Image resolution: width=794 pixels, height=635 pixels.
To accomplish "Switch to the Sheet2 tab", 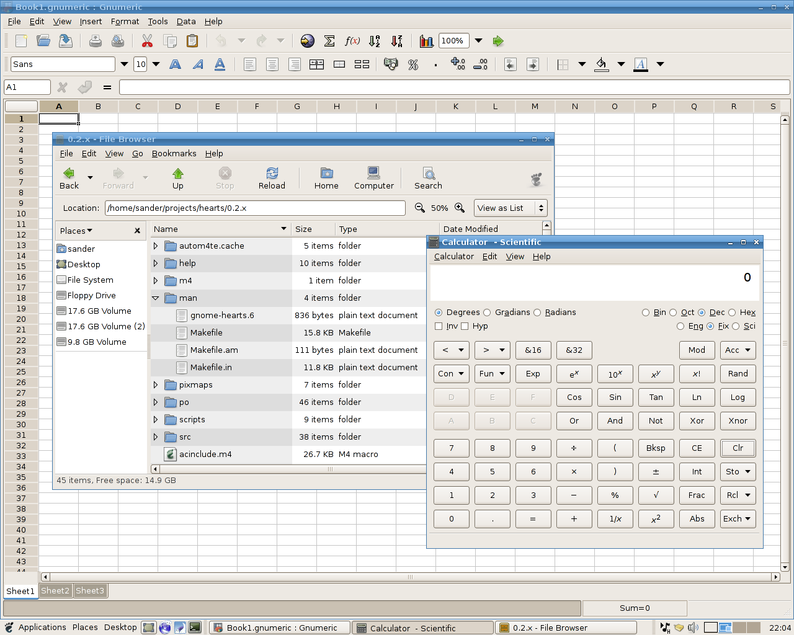I will tap(55, 591).
